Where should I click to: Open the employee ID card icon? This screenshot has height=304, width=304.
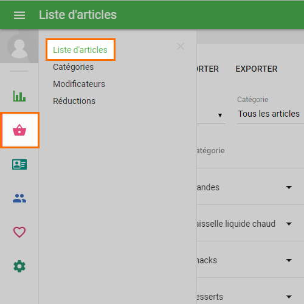click(x=19, y=164)
